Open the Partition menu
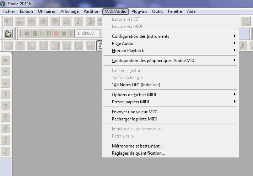 coord(91,11)
